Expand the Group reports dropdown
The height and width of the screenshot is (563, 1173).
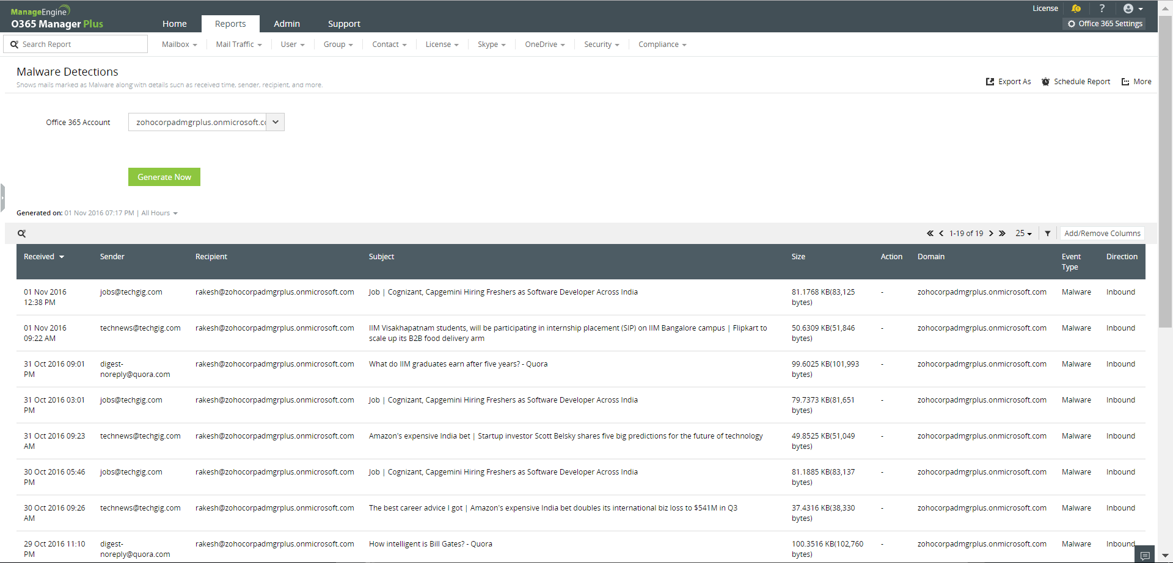(338, 45)
